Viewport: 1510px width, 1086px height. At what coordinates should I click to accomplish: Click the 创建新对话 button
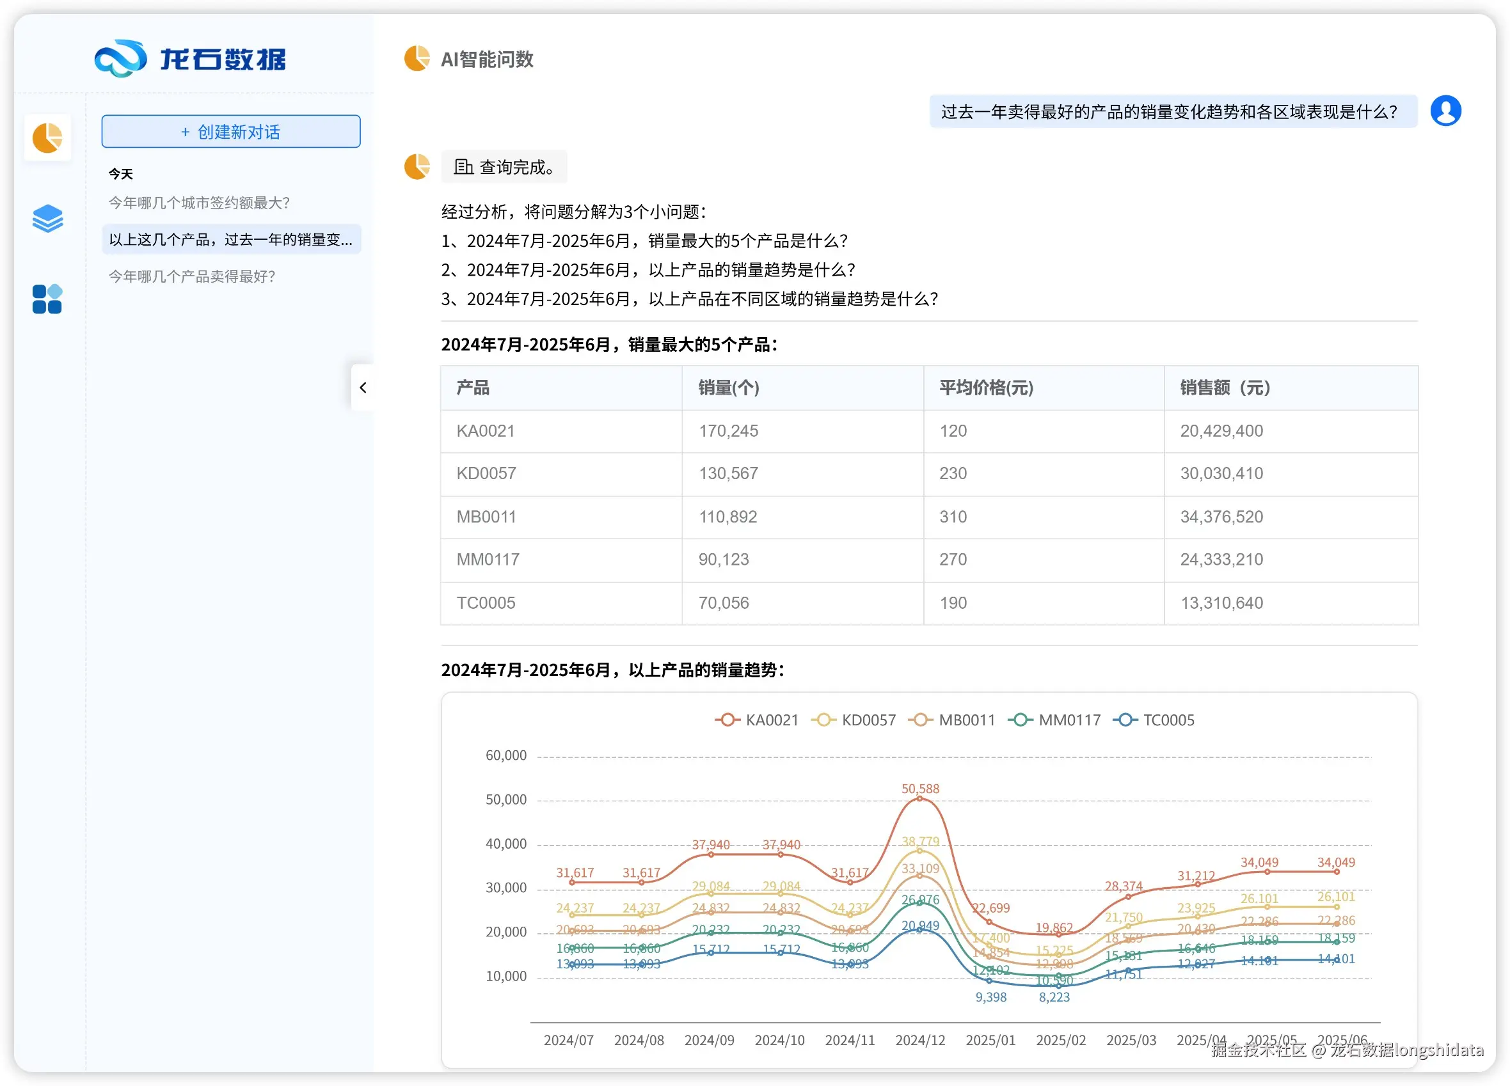click(x=231, y=132)
